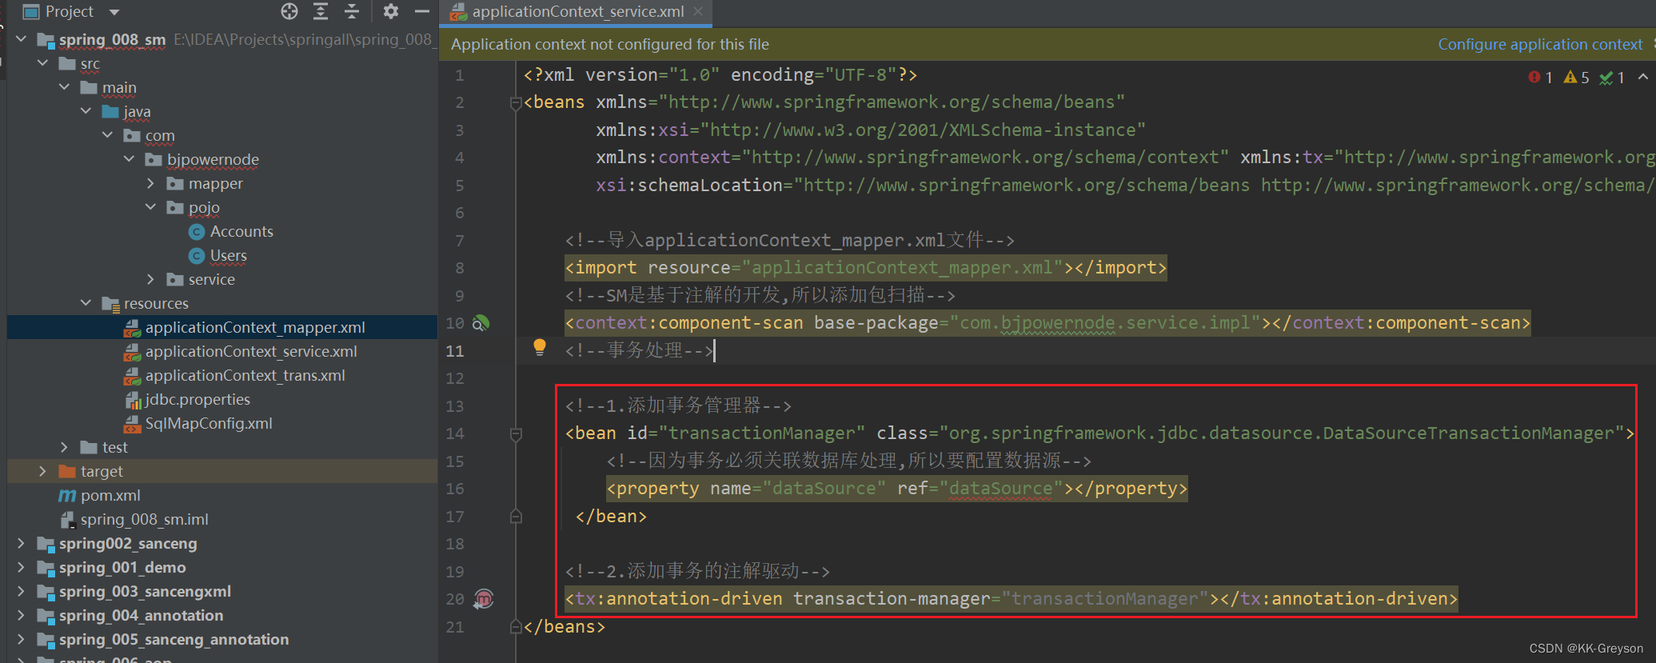Select jdbc.properties file
Image resolution: width=1656 pixels, height=663 pixels.
pyautogui.click(x=198, y=399)
